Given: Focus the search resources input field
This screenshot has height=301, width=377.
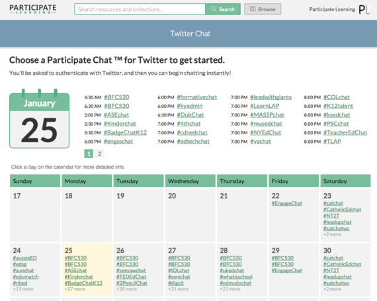Looking at the screenshot, I should click(140, 9).
